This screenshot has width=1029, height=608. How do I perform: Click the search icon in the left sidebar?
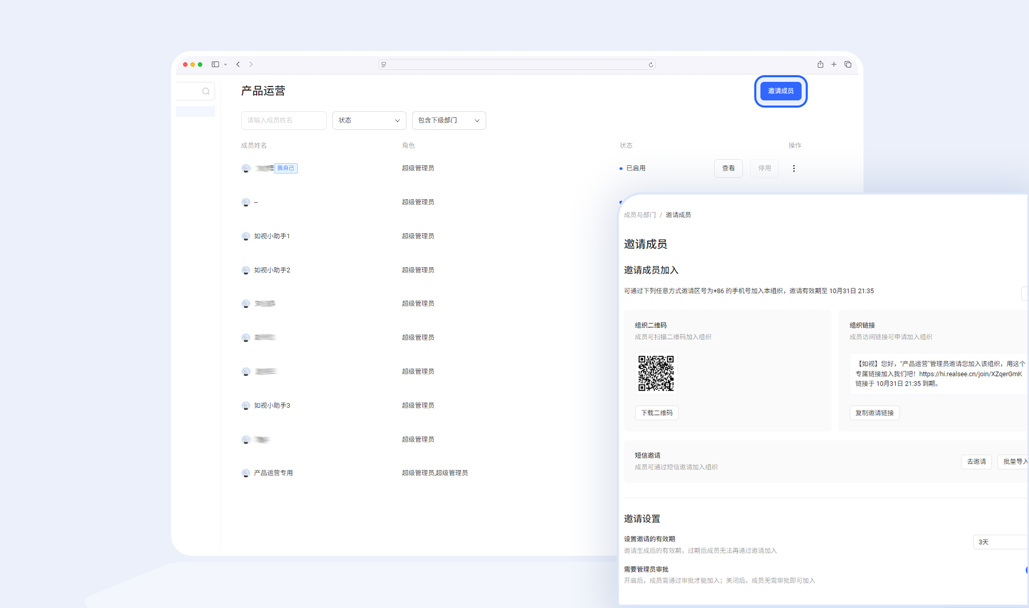pyautogui.click(x=206, y=91)
